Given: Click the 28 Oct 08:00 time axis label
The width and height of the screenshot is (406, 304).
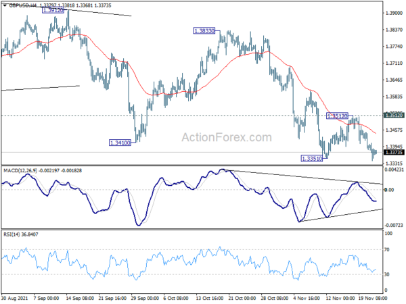Looking at the screenshot, I should [x=275, y=299].
